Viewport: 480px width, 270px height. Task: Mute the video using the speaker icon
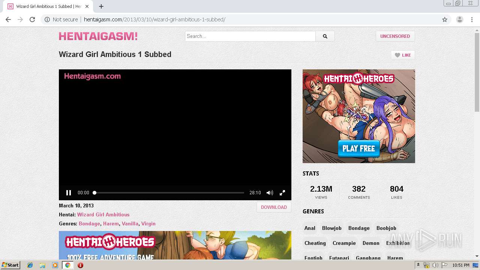click(x=270, y=193)
